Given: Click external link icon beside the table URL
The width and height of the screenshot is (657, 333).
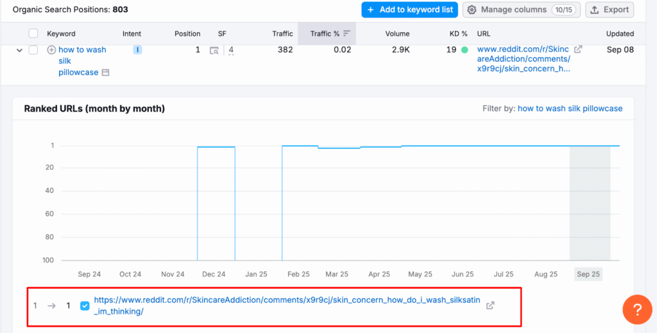Looking at the screenshot, I should coord(577,49).
